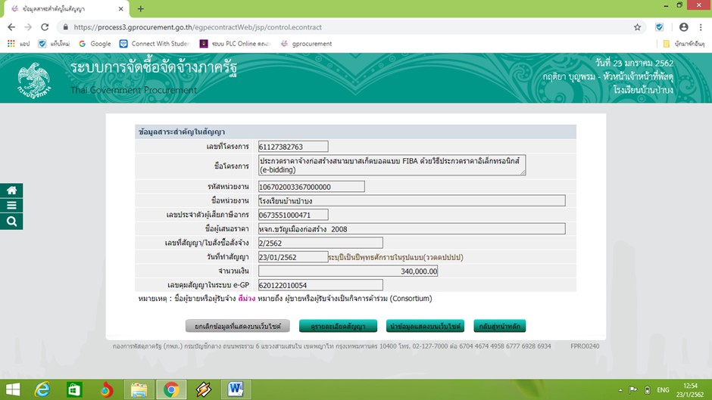Viewport: 712px width, 400px height.
Task: Click the ENG language indicator in taskbar
Action: point(663,390)
